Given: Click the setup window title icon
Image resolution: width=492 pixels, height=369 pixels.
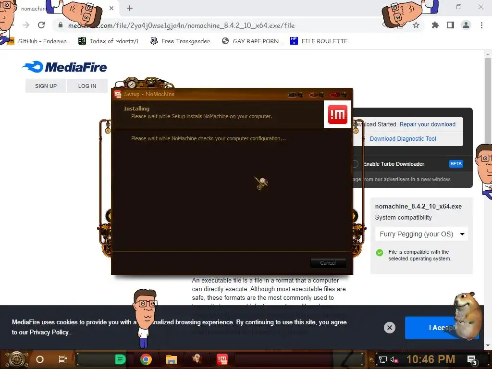Looking at the screenshot, I should tap(118, 94).
